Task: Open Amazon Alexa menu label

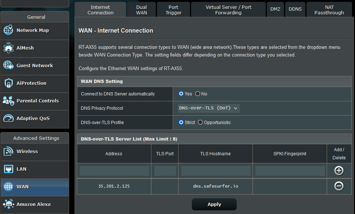Action: coord(33,204)
